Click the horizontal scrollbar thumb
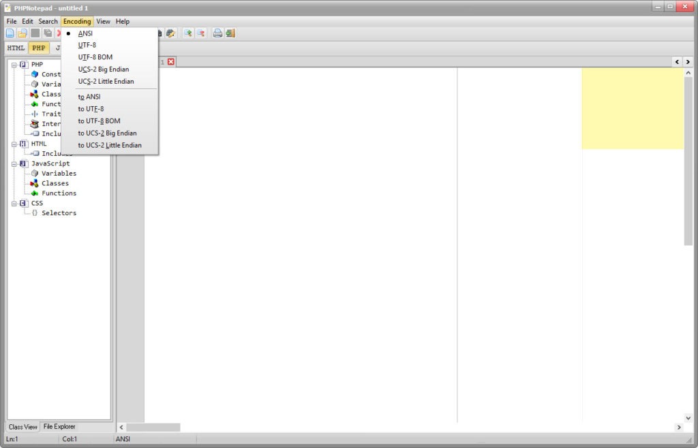Image resolution: width=698 pixels, height=448 pixels. coord(153,427)
